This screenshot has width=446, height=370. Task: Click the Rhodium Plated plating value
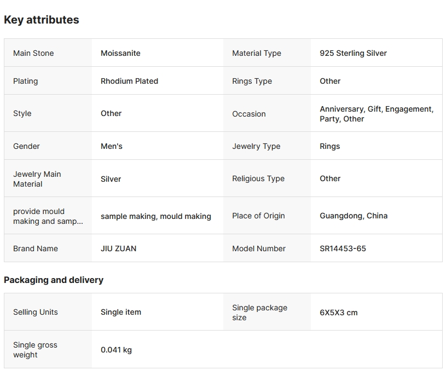[x=129, y=81]
